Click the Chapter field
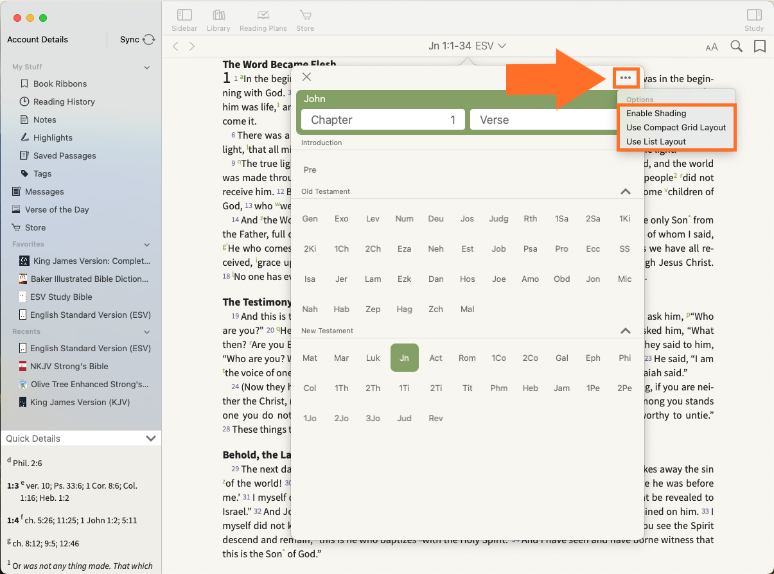774x574 pixels. point(383,120)
